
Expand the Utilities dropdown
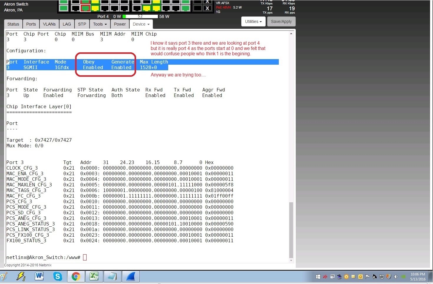253,21
